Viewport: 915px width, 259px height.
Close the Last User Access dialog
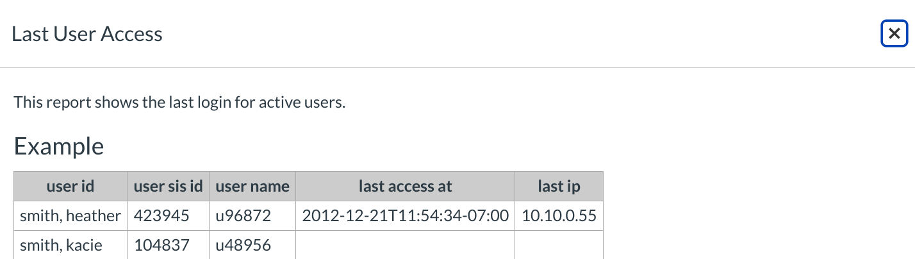click(x=894, y=34)
